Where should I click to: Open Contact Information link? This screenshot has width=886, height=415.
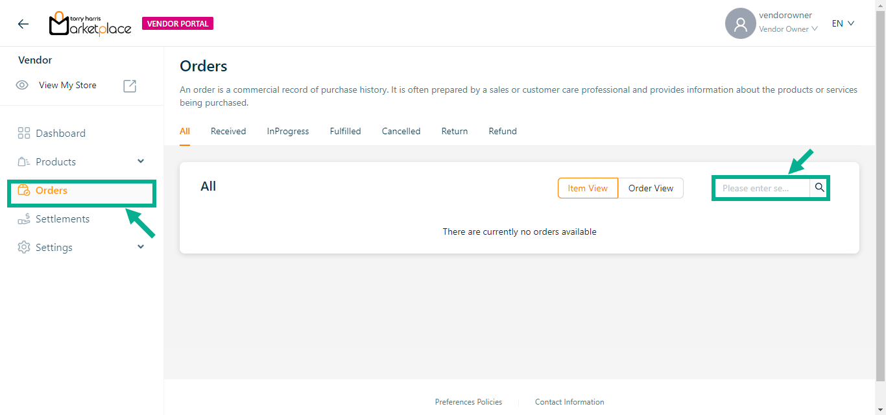[x=569, y=402]
